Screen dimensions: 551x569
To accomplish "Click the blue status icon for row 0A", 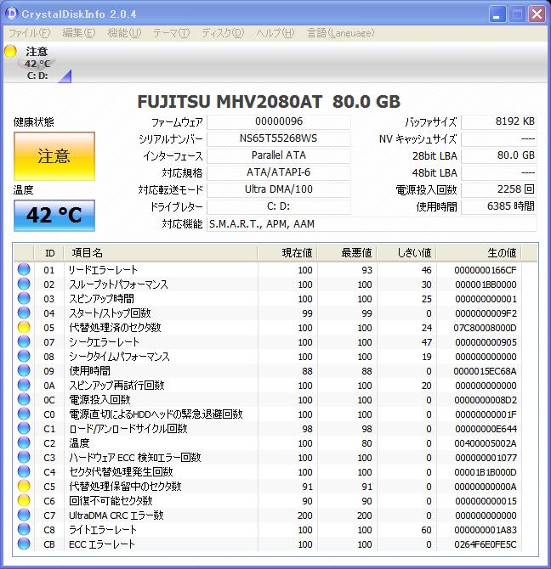I will coord(24,385).
